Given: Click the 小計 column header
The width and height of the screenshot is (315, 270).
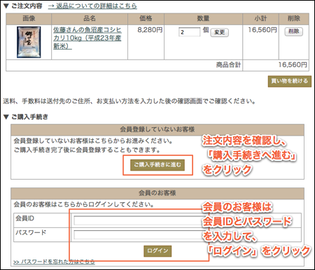Looking at the screenshot, I should [260, 19].
